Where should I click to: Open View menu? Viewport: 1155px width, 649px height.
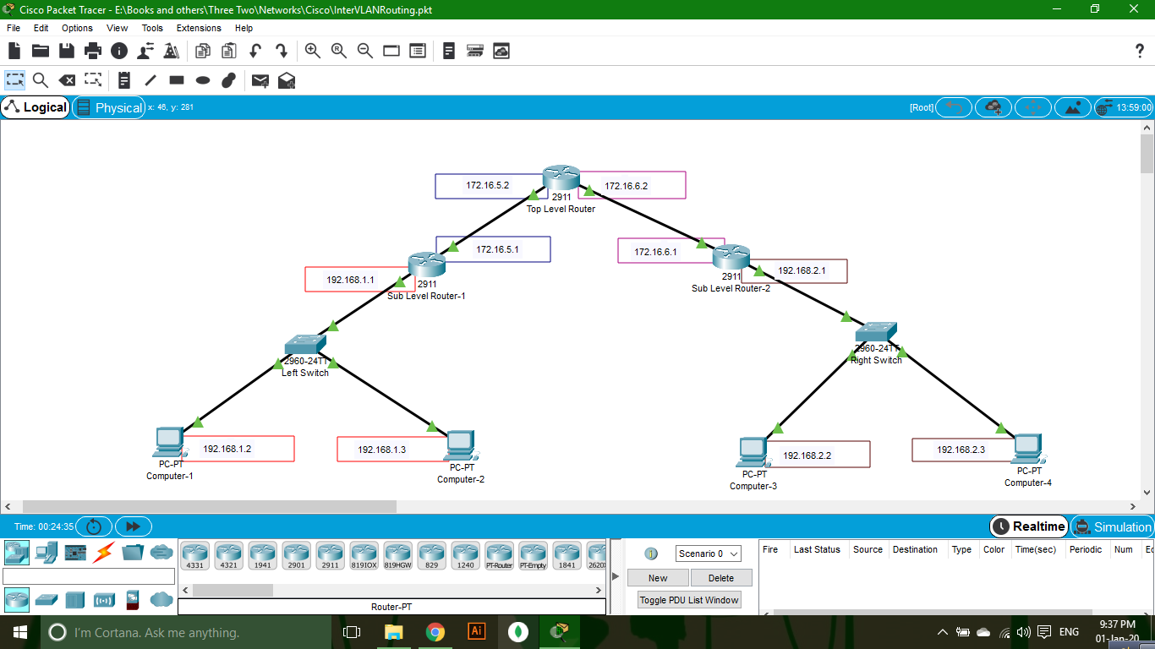[x=118, y=28]
